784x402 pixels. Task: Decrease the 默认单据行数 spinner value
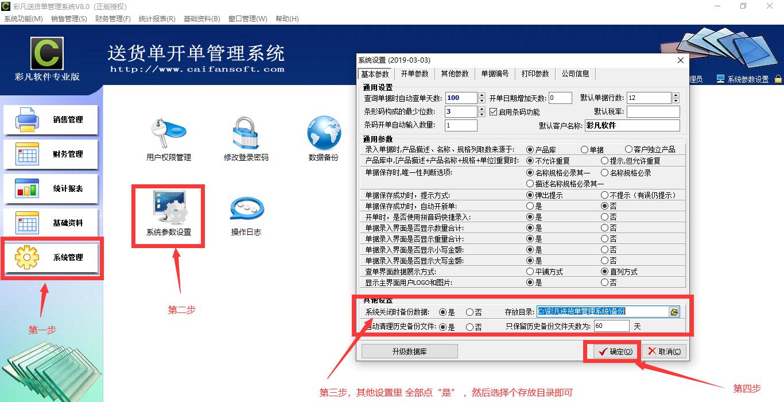(676, 100)
